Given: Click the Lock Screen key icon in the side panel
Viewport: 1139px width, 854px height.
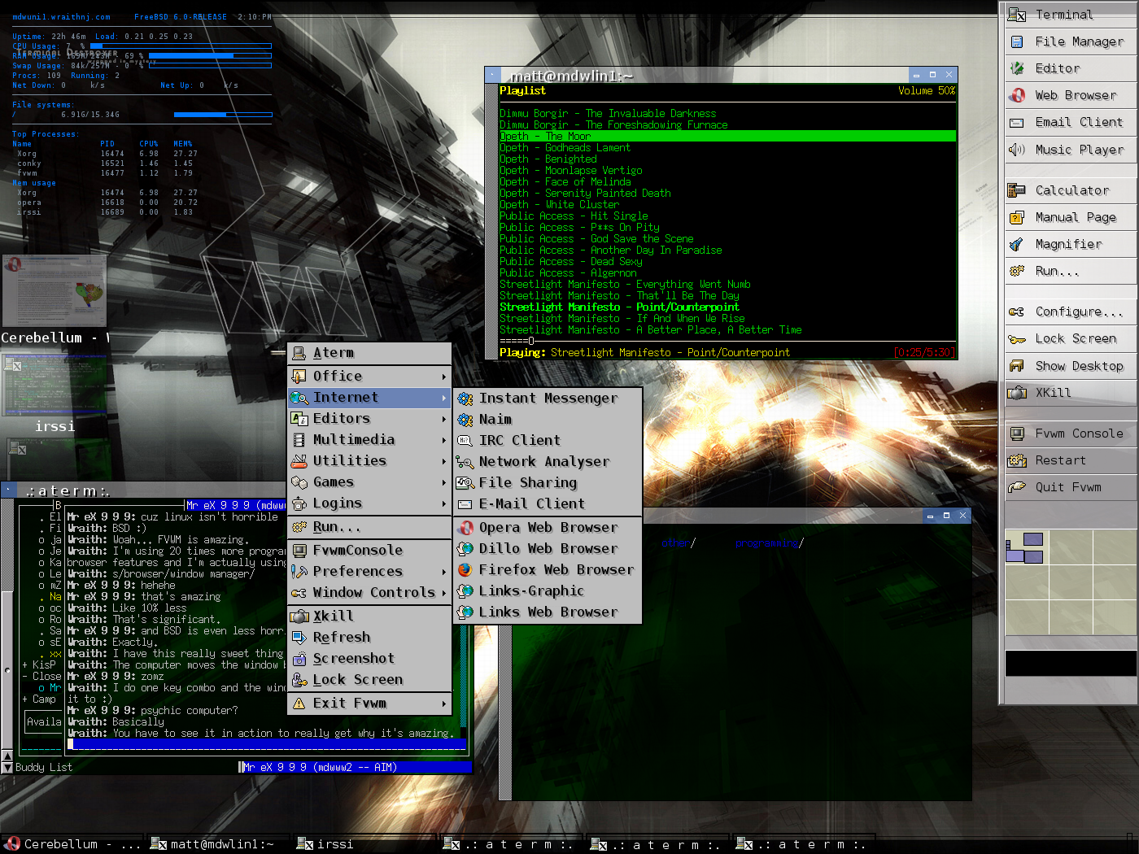Looking at the screenshot, I should click(x=1017, y=339).
